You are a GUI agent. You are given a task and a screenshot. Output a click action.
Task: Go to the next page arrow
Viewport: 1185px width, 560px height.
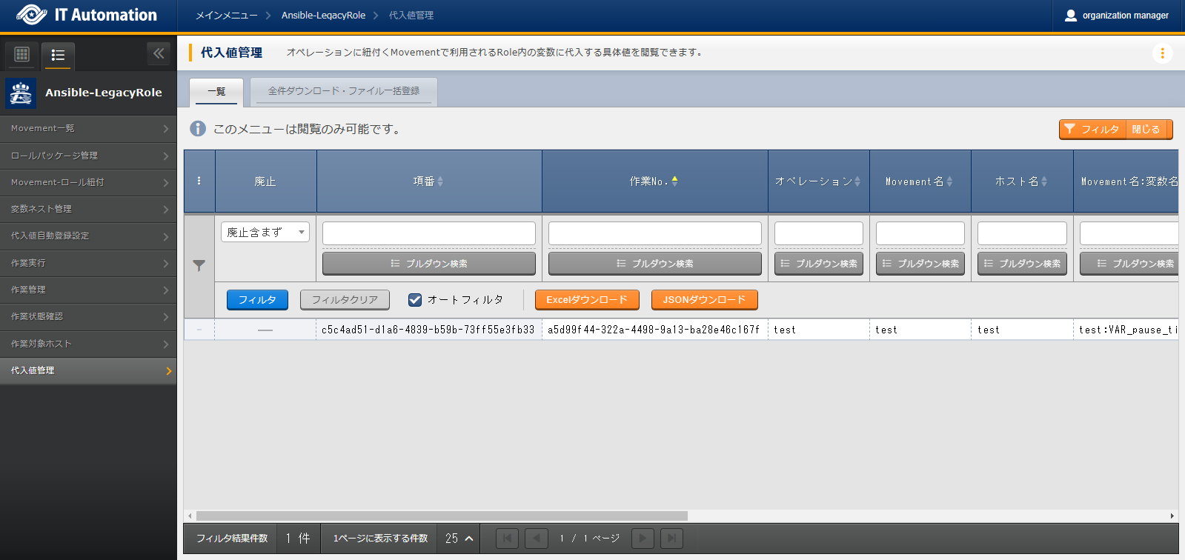[x=643, y=539]
